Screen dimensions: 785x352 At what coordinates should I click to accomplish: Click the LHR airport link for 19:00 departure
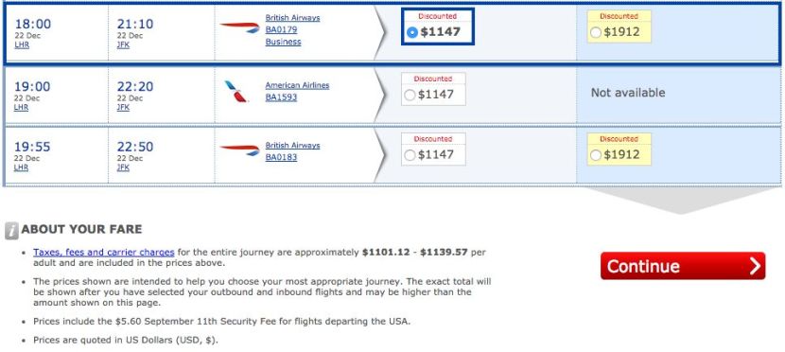(22, 107)
